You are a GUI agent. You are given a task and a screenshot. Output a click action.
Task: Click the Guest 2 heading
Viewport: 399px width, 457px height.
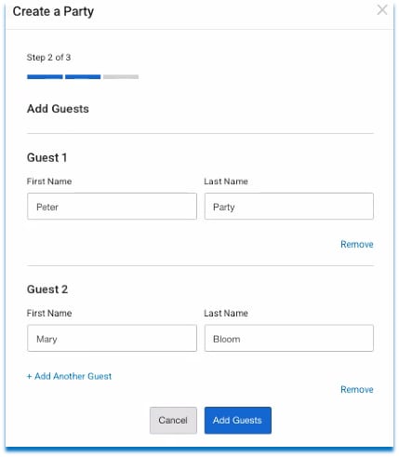click(47, 289)
